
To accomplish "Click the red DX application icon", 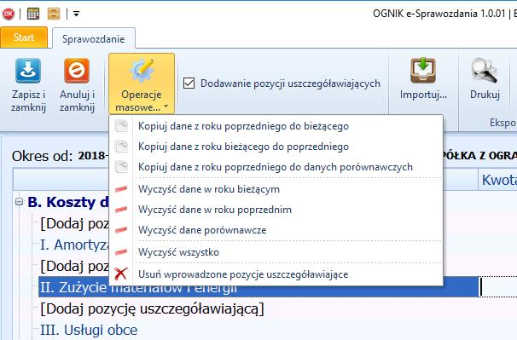I will click(x=9, y=14).
